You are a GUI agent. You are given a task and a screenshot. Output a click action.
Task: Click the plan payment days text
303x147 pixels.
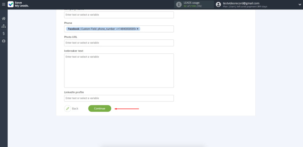pos(245,6)
